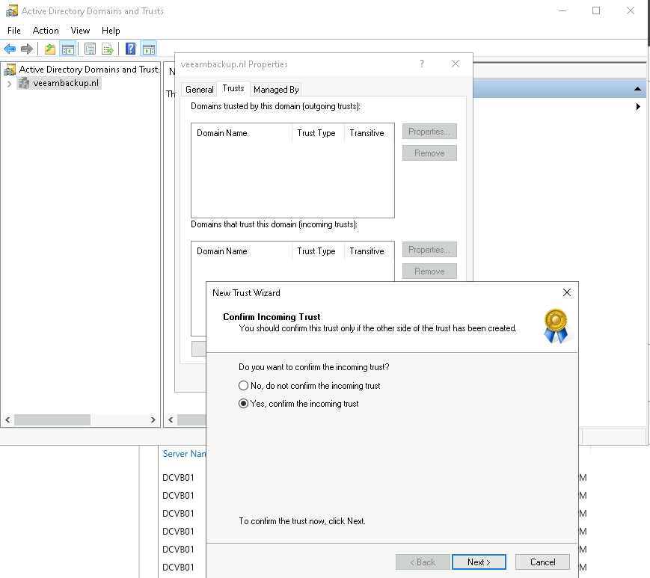Click the blue Help question mark icon

(x=130, y=49)
